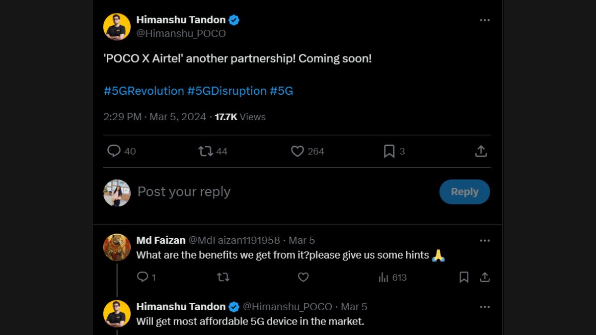Screen dimensions: 596x335
Task: Bookmark Md Faizan's comment
Action: pyautogui.click(x=464, y=277)
